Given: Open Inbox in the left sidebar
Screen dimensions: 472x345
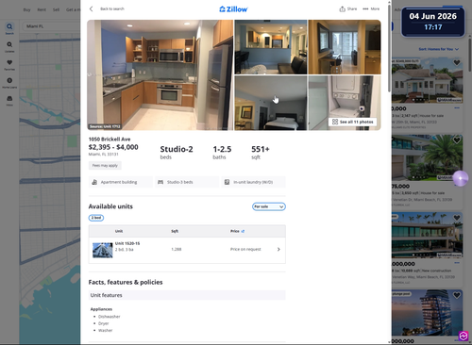Looking at the screenshot, I should pyautogui.click(x=9, y=101).
